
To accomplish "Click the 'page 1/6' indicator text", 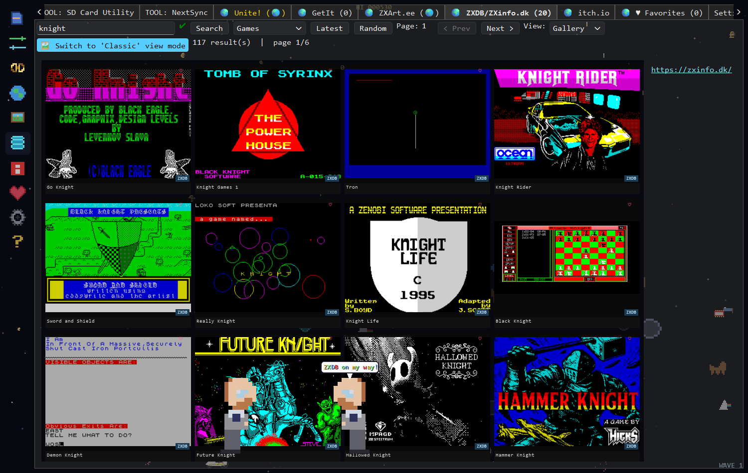I will pyautogui.click(x=291, y=42).
